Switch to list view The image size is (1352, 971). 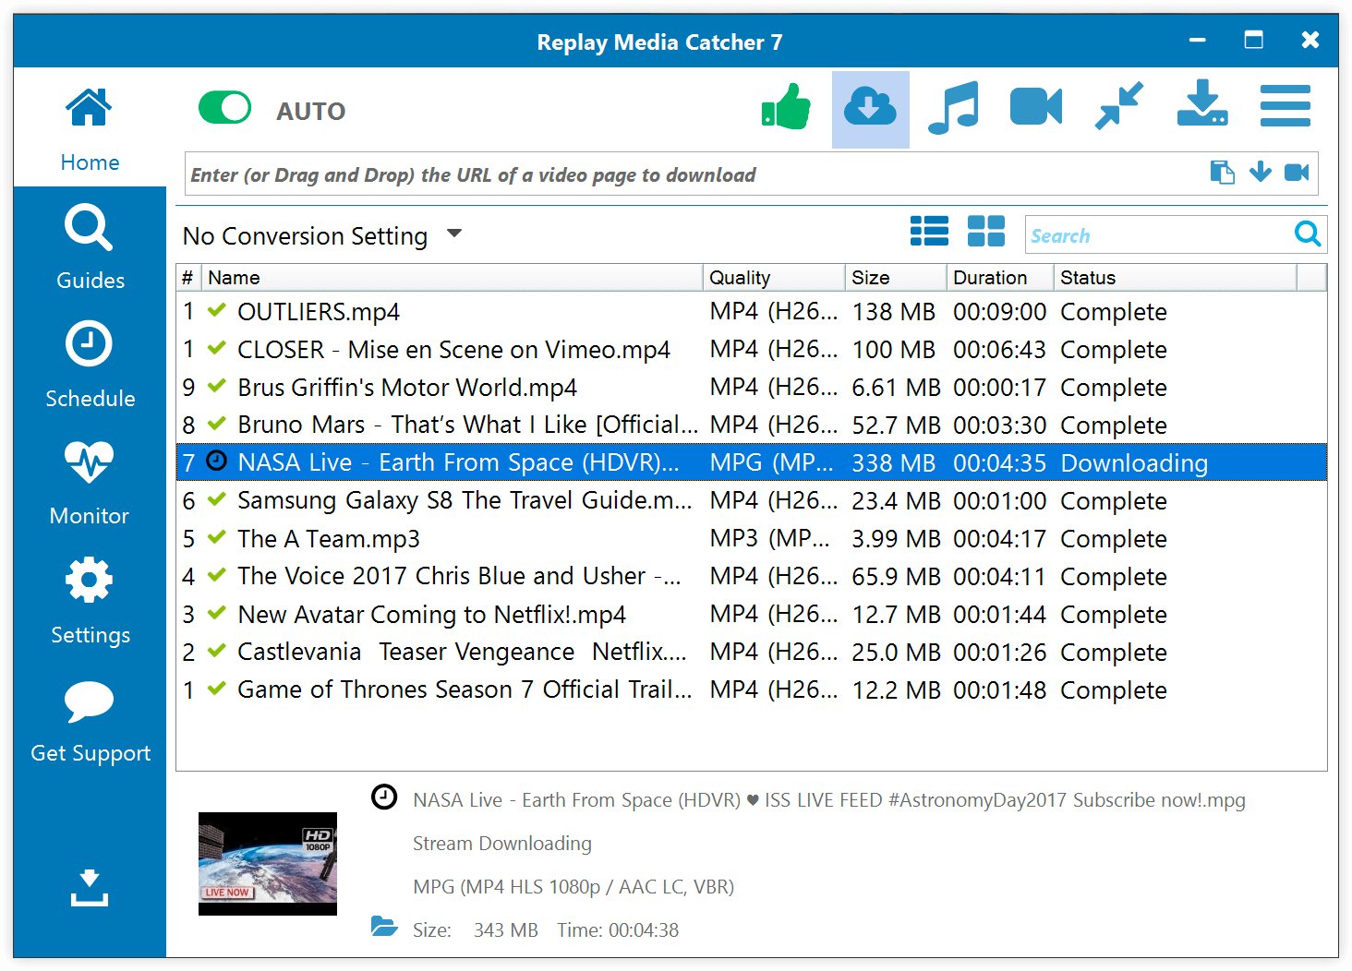tap(929, 231)
